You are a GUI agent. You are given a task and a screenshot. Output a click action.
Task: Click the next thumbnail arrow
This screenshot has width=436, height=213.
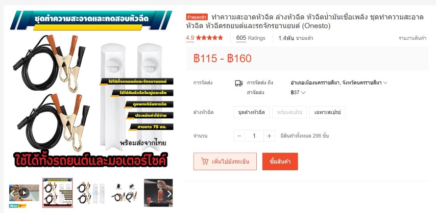pos(169,193)
